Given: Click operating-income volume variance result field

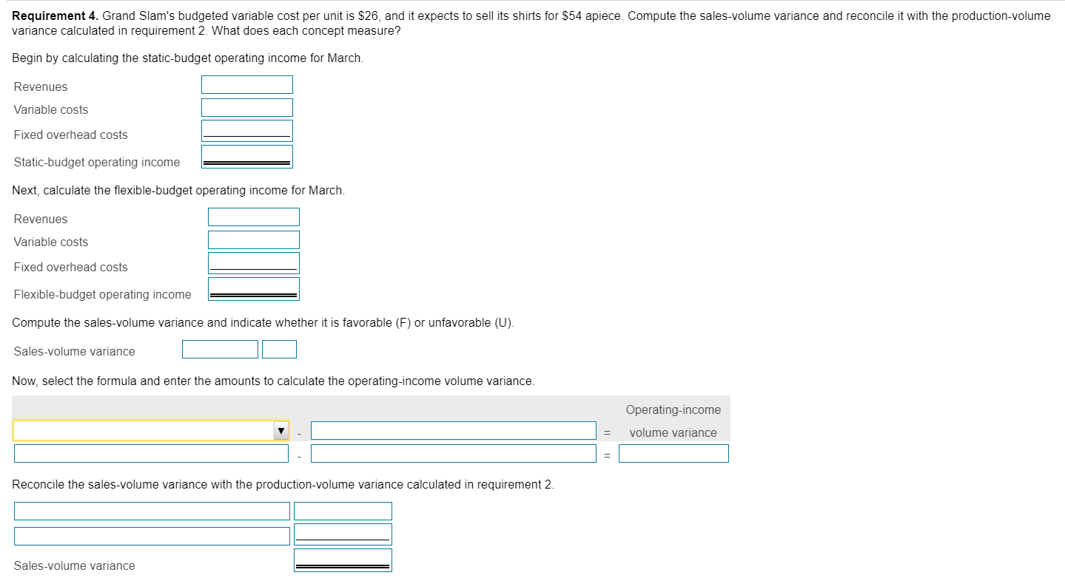Looking at the screenshot, I should pyautogui.click(x=674, y=453).
